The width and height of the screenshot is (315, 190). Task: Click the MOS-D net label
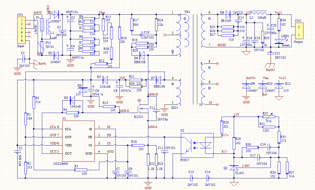point(153,94)
